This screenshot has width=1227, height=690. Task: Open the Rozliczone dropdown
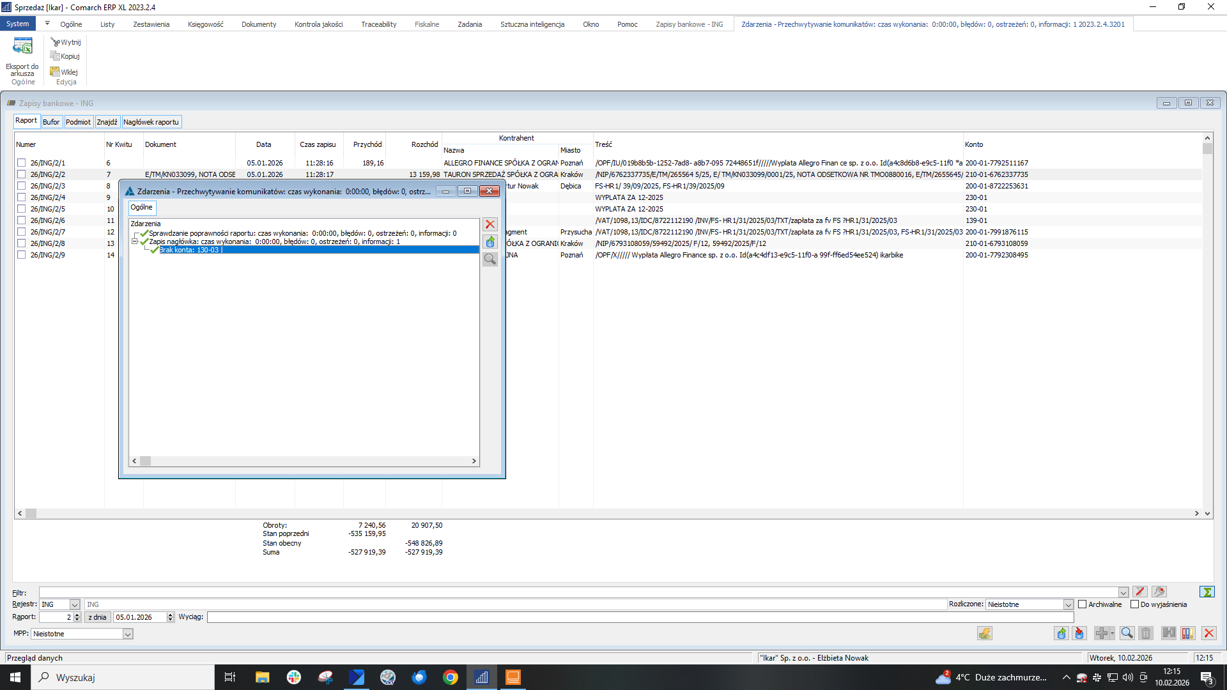pos(1068,605)
